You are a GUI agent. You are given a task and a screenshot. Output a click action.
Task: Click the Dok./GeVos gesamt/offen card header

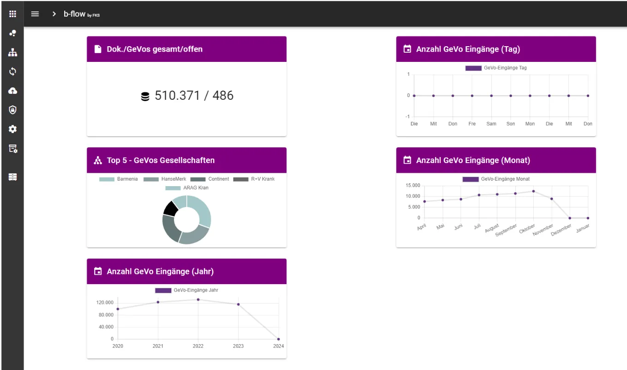(186, 49)
